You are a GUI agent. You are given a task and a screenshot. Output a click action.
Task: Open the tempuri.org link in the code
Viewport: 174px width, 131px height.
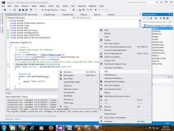[51, 54]
